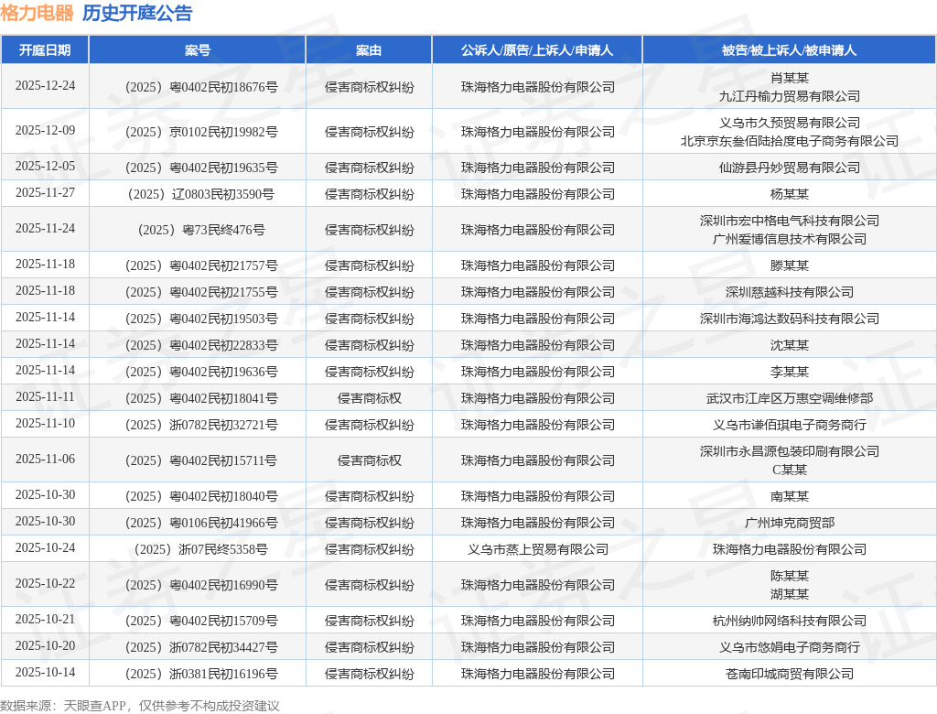Click defendant 广州爱博信息技术有限公司
The image size is (937, 714).
(x=790, y=239)
